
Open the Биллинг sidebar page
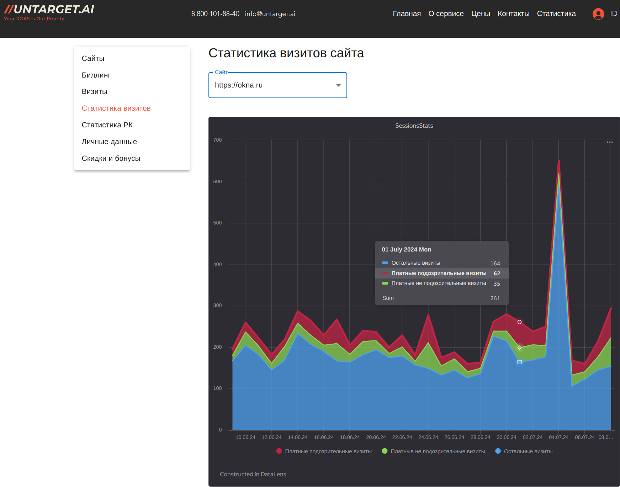(96, 75)
